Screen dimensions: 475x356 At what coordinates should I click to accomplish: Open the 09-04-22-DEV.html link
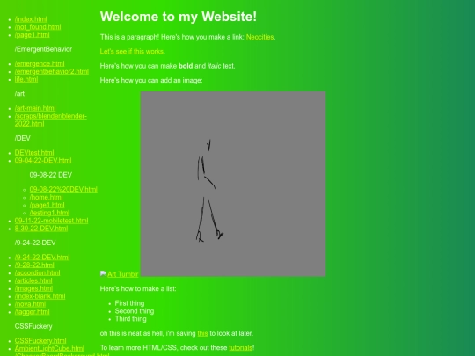(43, 161)
